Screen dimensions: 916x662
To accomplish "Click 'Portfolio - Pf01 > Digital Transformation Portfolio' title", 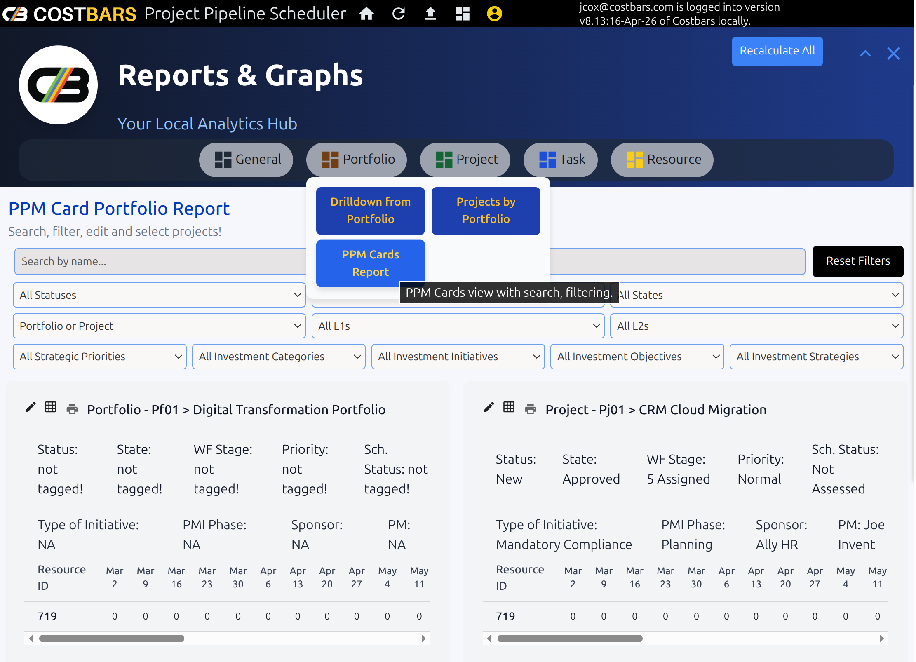I will click(236, 410).
